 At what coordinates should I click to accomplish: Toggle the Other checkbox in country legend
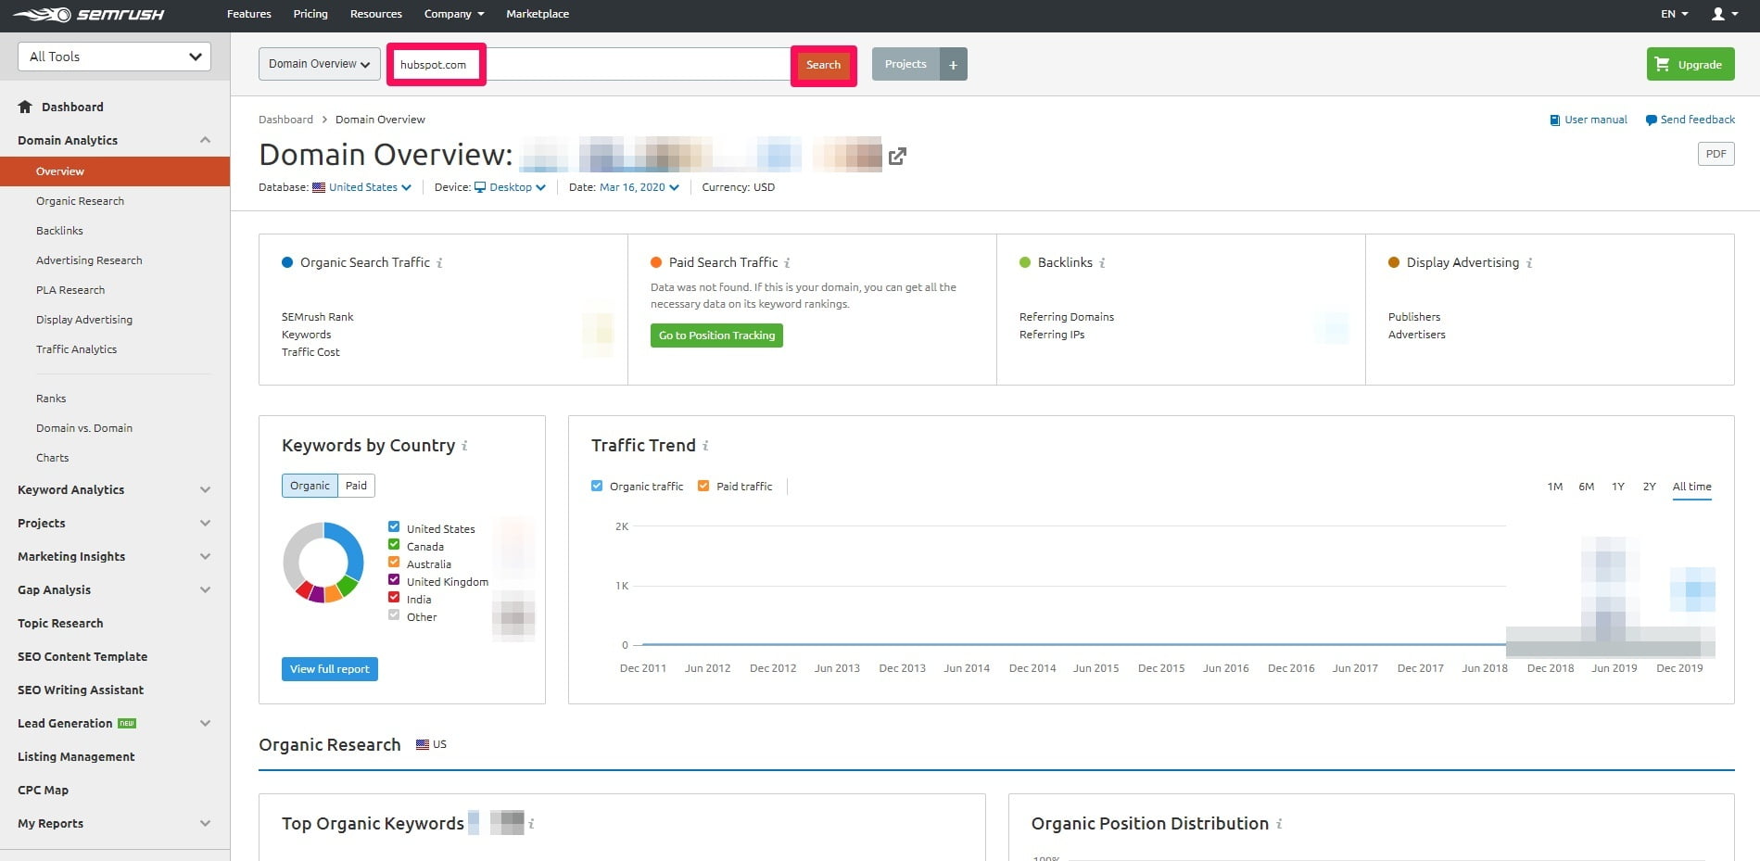click(394, 614)
